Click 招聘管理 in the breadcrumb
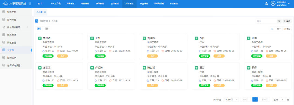This screenshot has height=105, width=294. [x=44, y=21]
